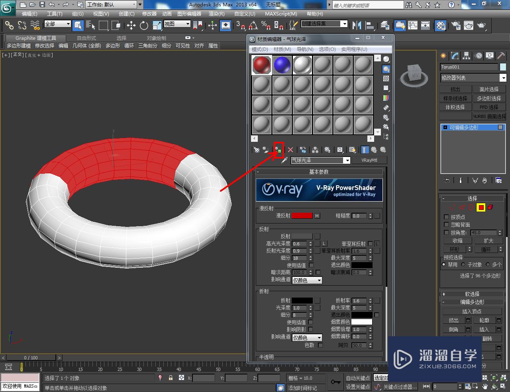Click Reset Map/Mtl red X icon
The width and height of the screenshot is (510, 392).
tap(290, 150)
